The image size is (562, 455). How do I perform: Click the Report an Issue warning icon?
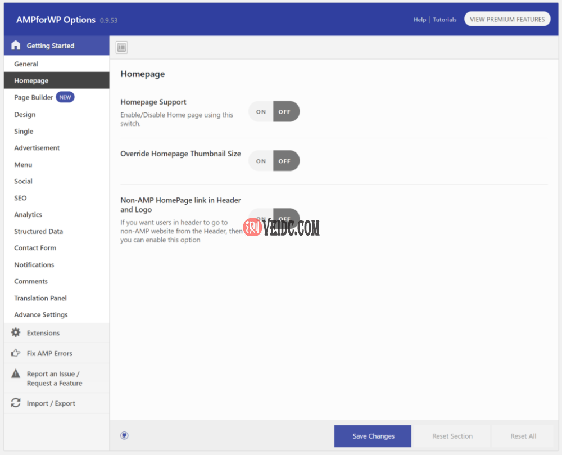[16, 373]
